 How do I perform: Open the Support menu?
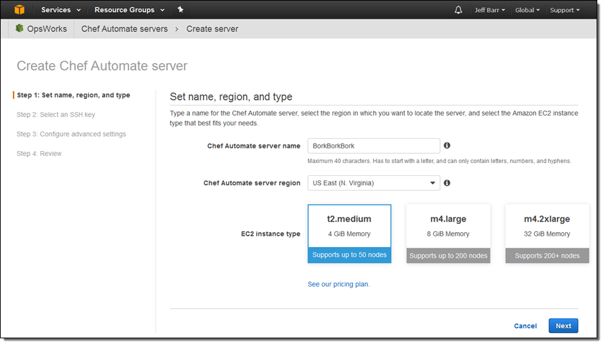[x=564, y=10]
